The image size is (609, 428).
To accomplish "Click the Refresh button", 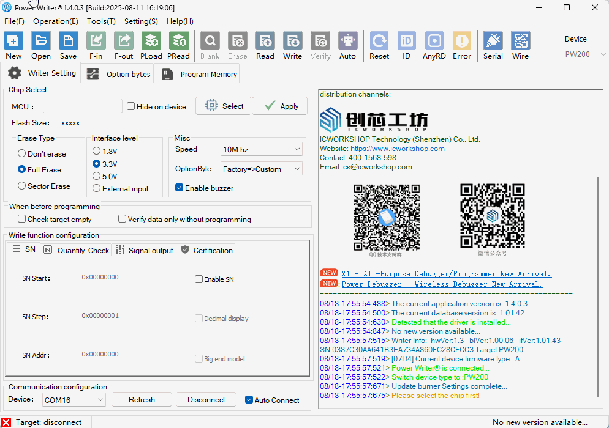I will click(142, 399).
